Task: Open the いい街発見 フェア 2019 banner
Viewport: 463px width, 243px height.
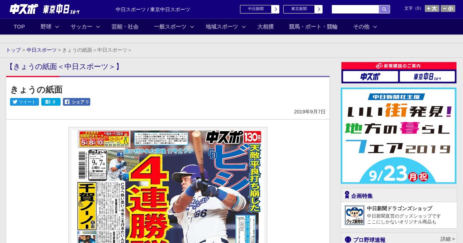Action: click(x=399, y=136)
